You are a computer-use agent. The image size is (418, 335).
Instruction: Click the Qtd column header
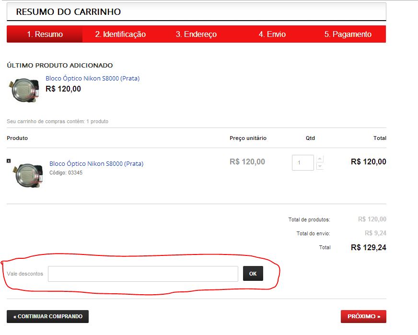[x=310, y=138]
